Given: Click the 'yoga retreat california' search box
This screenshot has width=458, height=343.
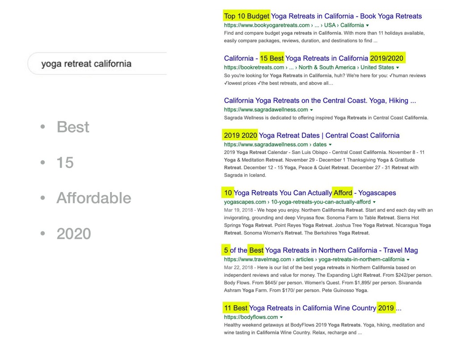Looking at the screenshot, I should [x=97, y=63].
